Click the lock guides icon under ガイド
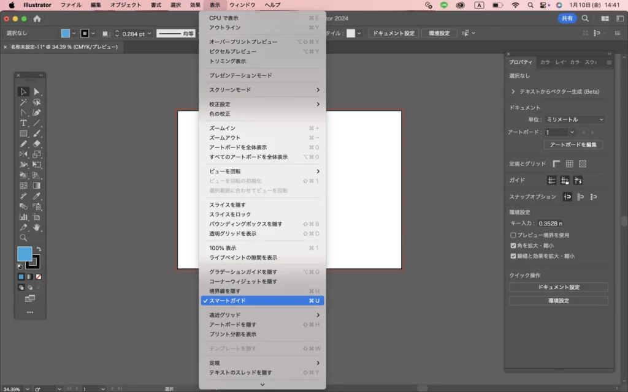Screen dimensions: 628x392 click(565, 180)
